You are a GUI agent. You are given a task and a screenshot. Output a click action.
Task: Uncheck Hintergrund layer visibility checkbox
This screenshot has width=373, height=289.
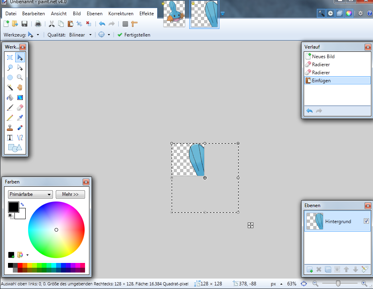click(366, 221)
